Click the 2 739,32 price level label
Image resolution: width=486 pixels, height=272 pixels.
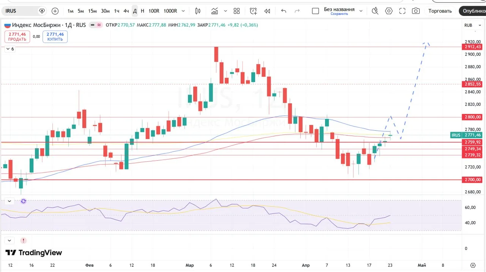pos(472,155)
